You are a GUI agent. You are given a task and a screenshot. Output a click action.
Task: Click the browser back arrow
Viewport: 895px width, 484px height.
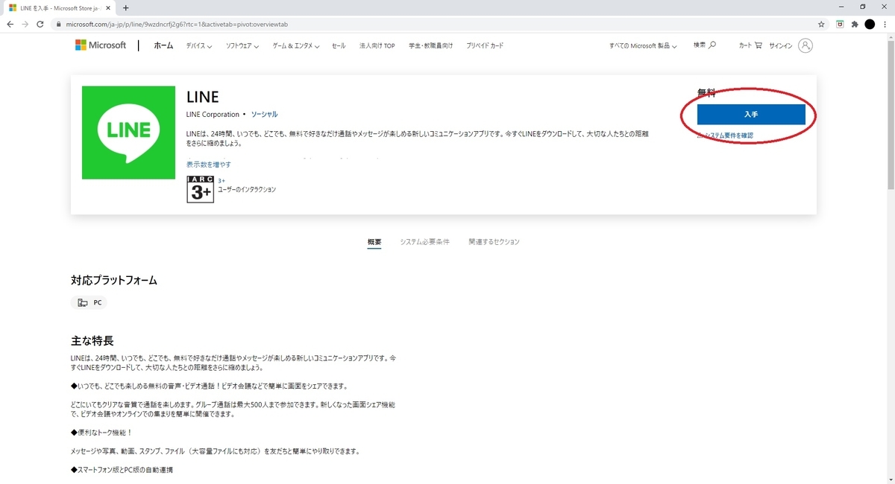coord(10,24)
